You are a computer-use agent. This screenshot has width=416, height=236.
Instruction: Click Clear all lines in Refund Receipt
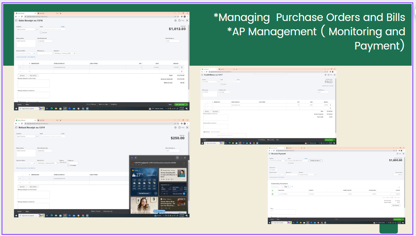(33, 187)
